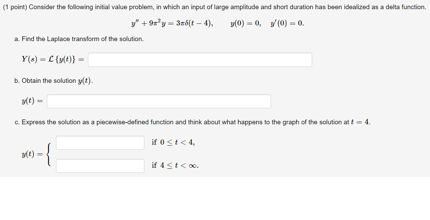The width and height of the screenshot is (430, 220).
Task: Select the answer box for 0 ≤ t < 4
Action: point(100,143)
